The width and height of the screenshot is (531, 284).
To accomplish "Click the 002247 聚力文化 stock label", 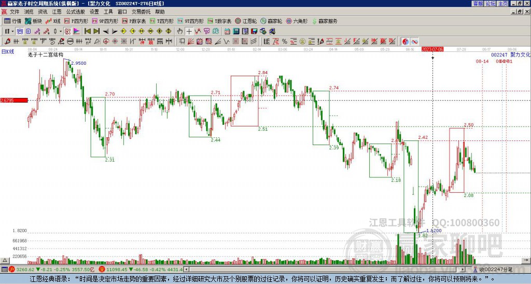I will [x=510, y=54].
